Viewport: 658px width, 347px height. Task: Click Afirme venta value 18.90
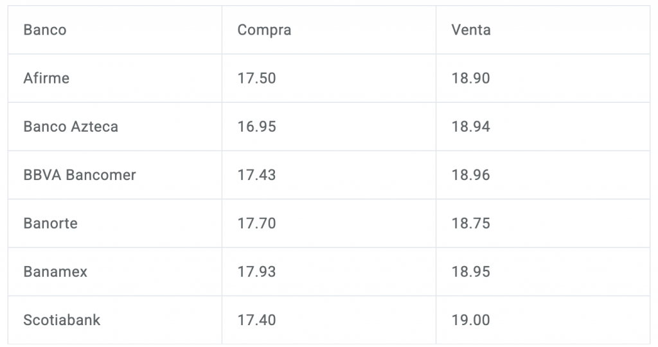[470, 78]
